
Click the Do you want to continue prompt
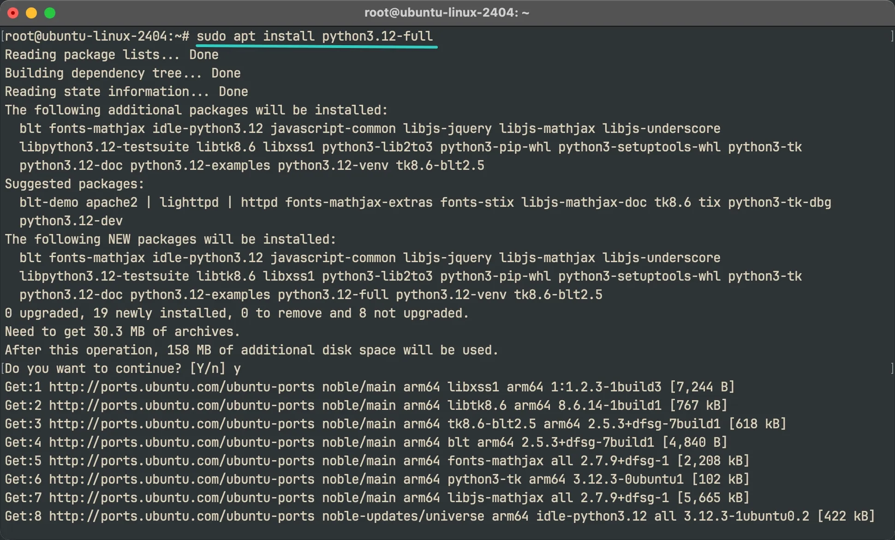coord(115,368)
